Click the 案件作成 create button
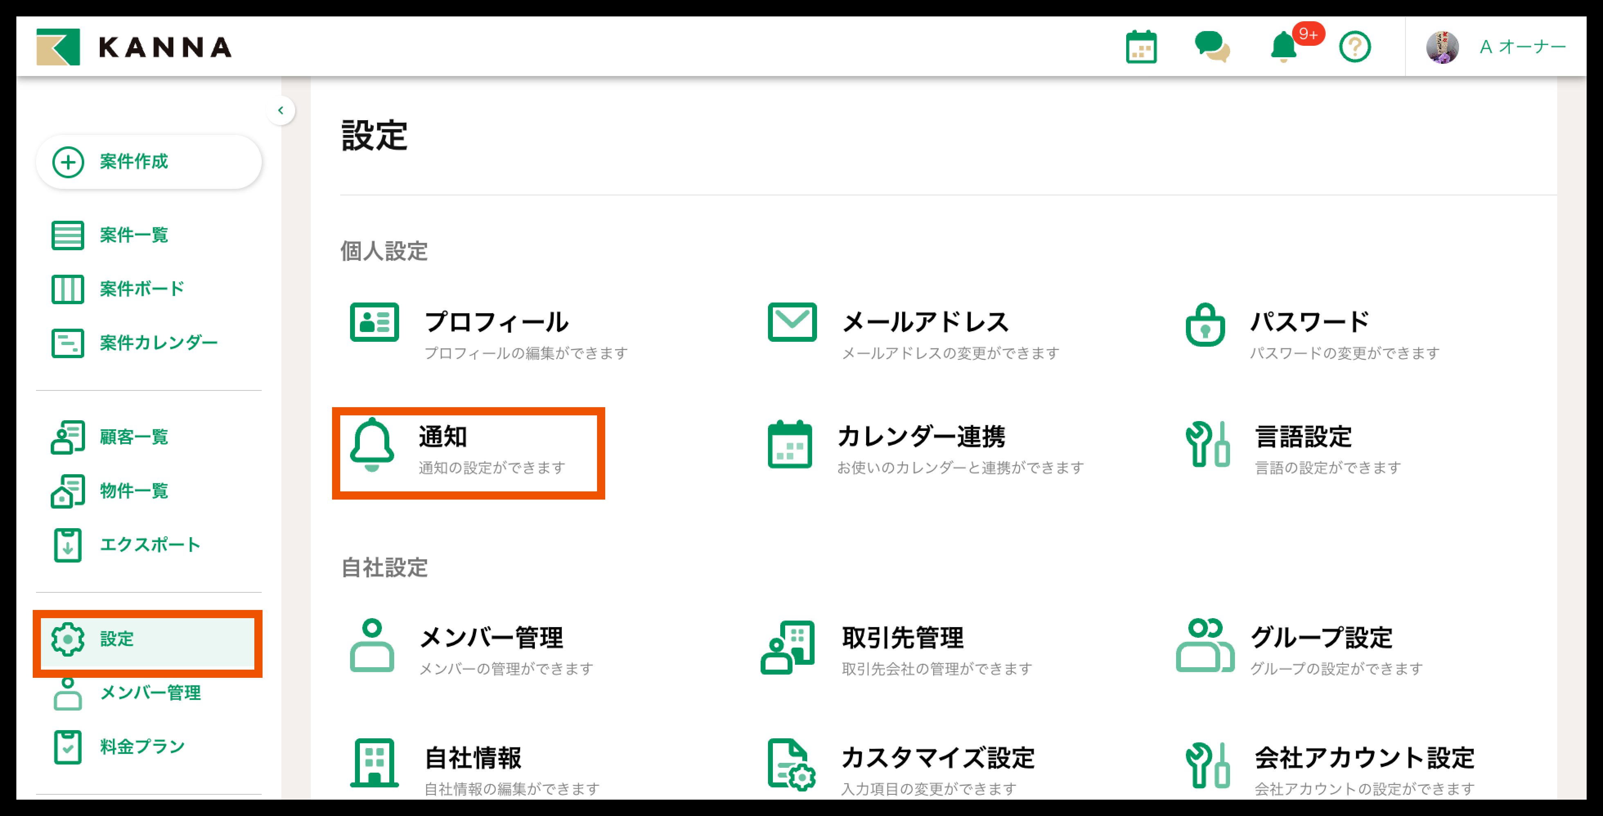This screenshot has height=816, width=1603. 149,162
